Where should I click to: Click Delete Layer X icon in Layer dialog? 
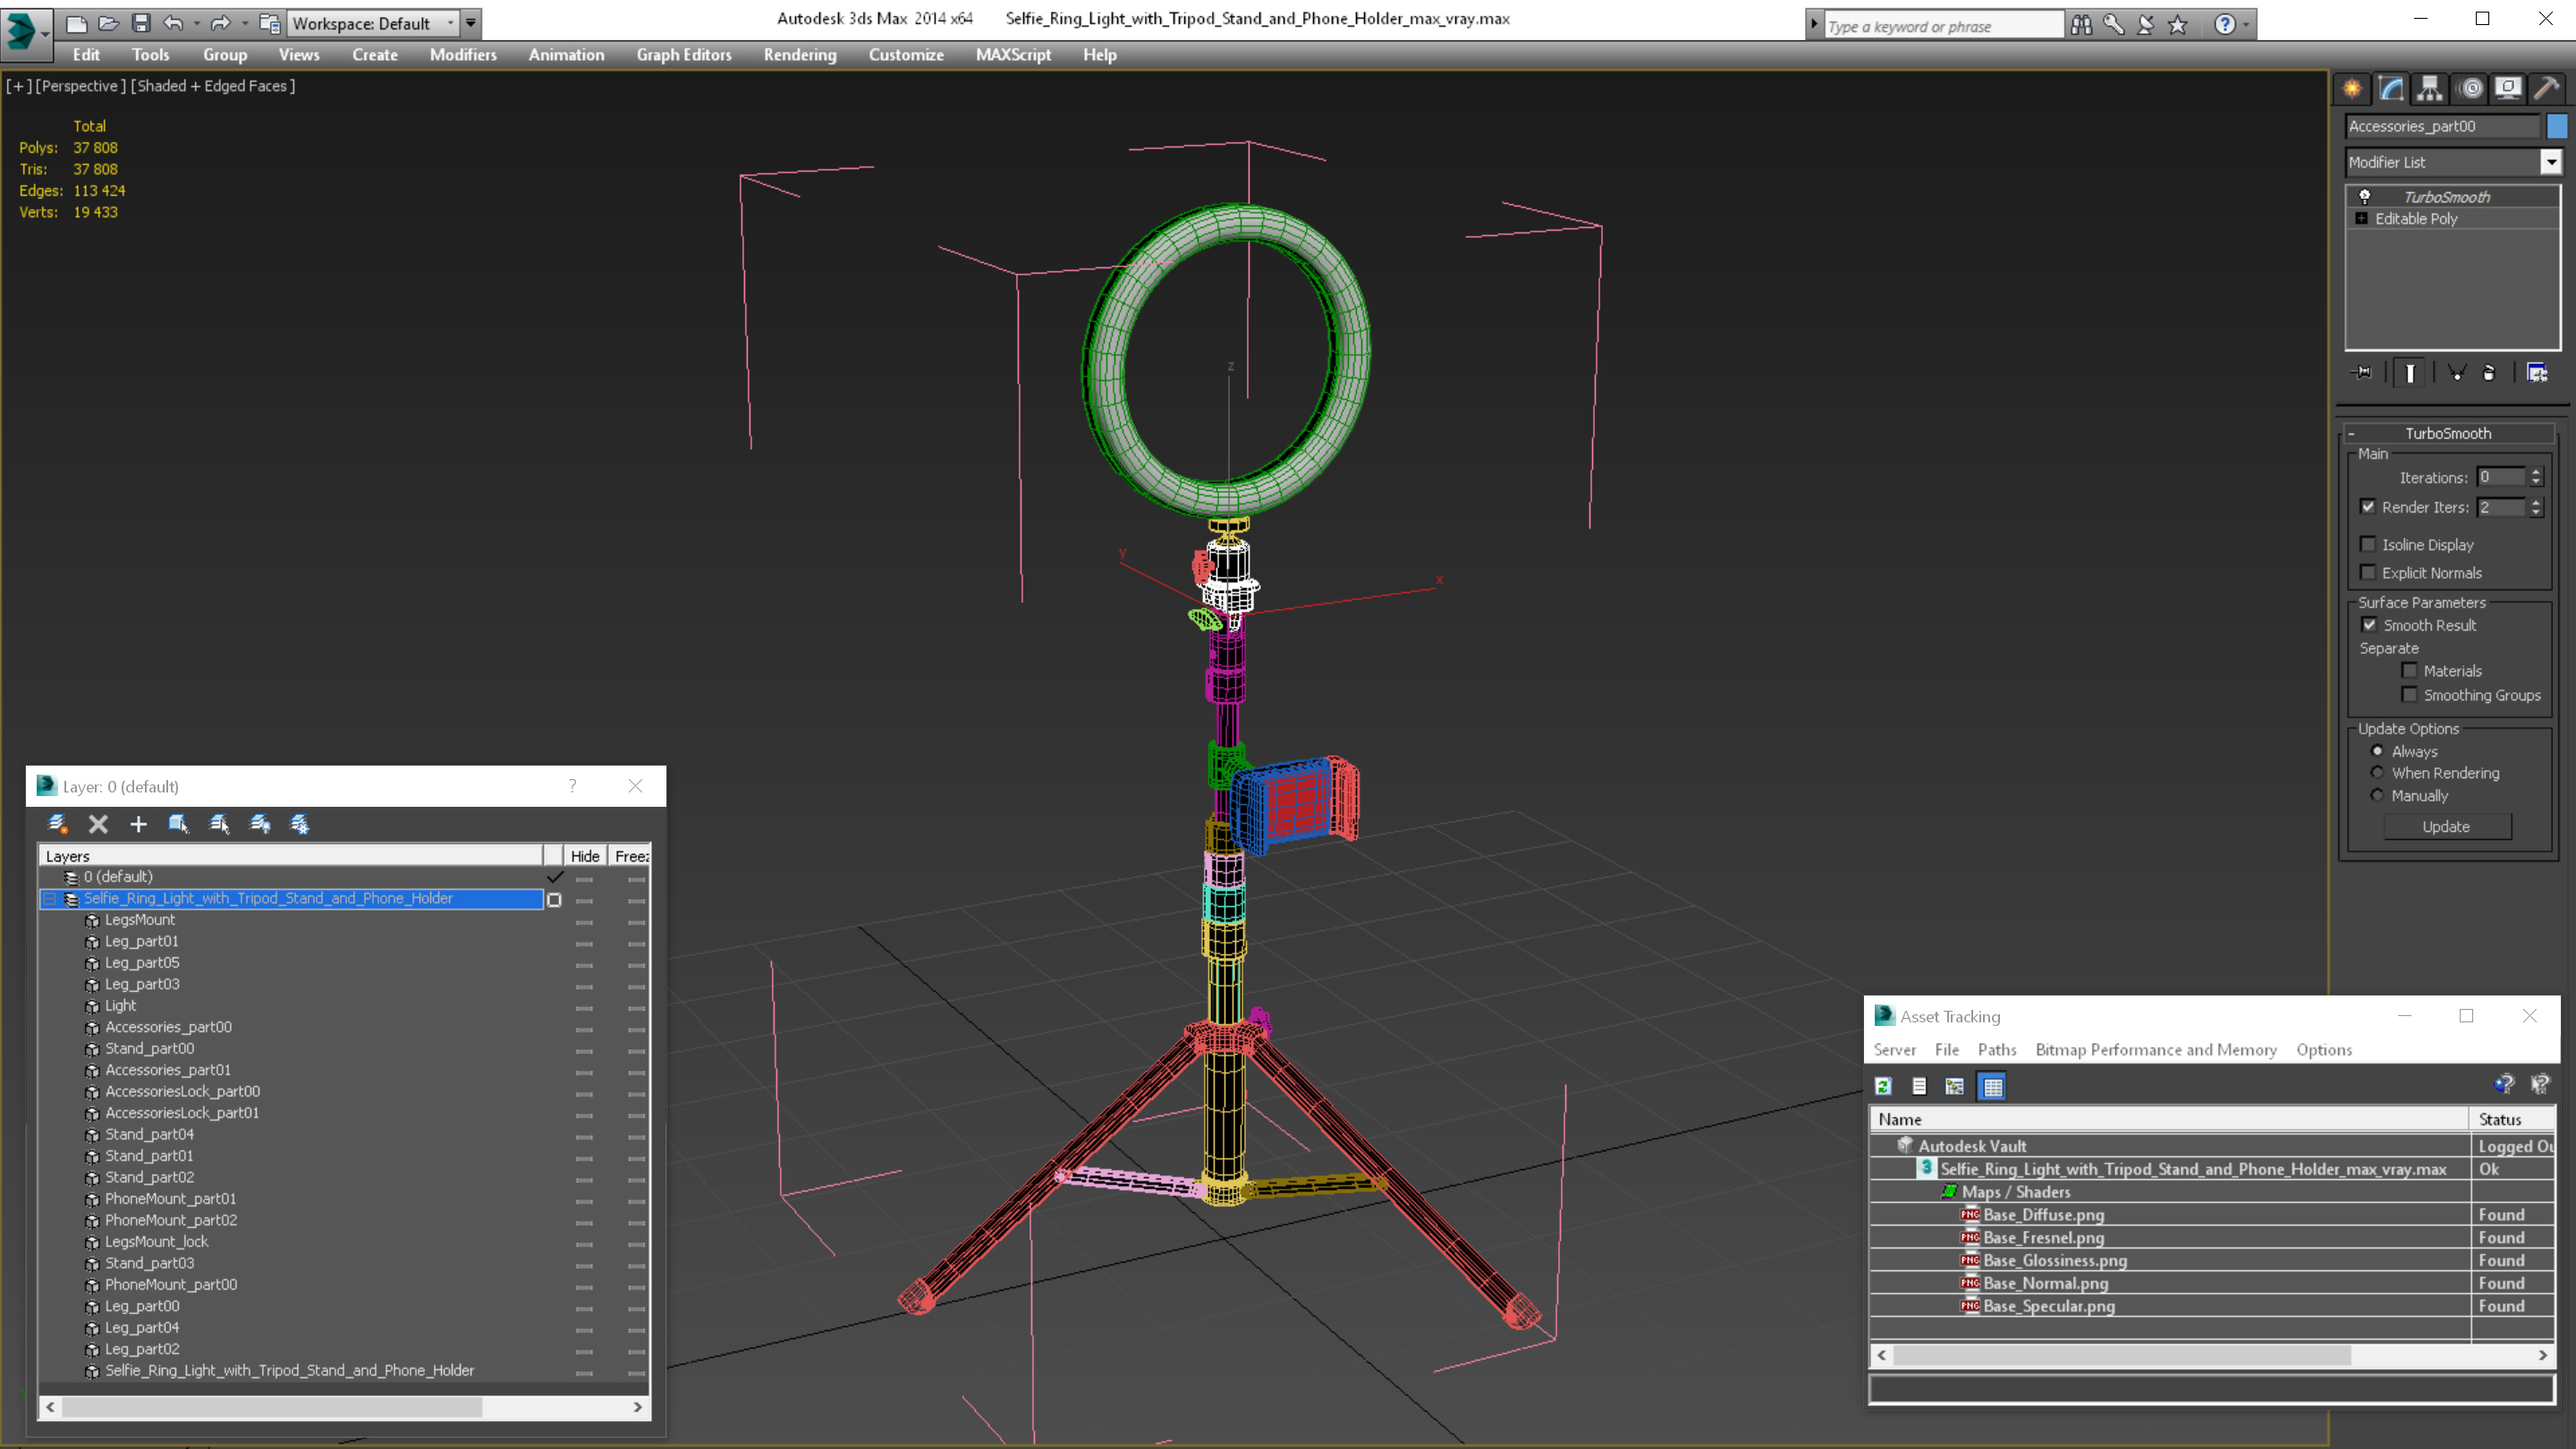tap(98, 824)
